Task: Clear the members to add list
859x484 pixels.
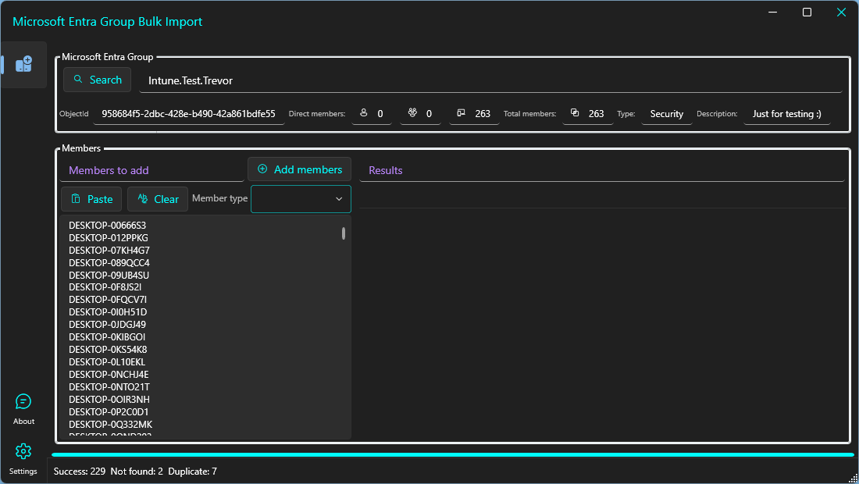Action: tap(158, 199)
